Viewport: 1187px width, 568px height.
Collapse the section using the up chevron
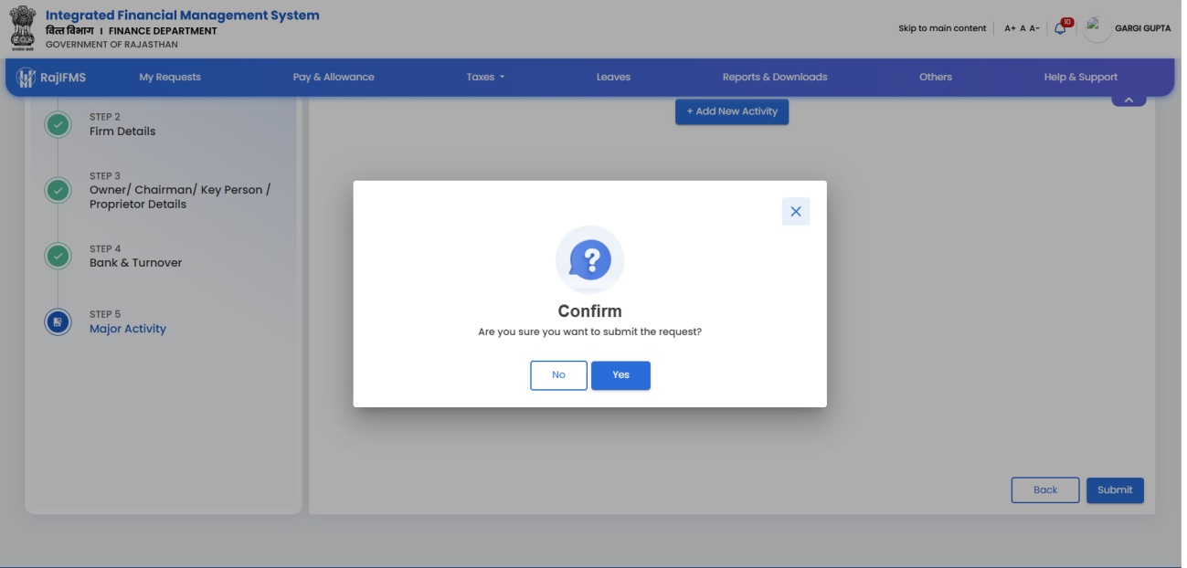1129,99
